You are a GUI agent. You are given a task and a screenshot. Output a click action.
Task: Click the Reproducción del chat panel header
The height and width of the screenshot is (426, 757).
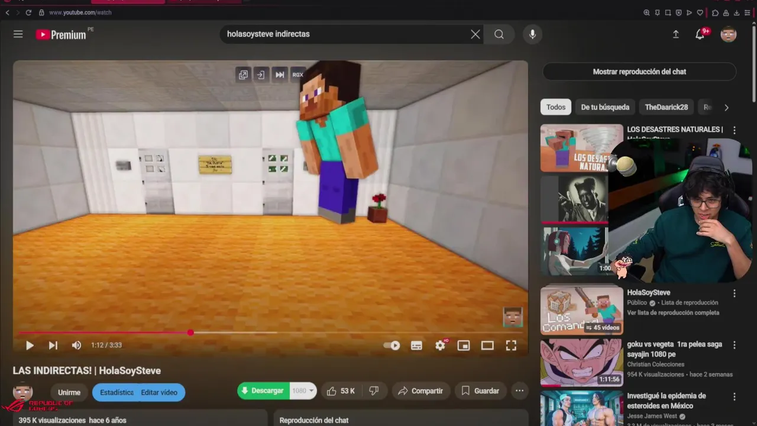(314, 420)
